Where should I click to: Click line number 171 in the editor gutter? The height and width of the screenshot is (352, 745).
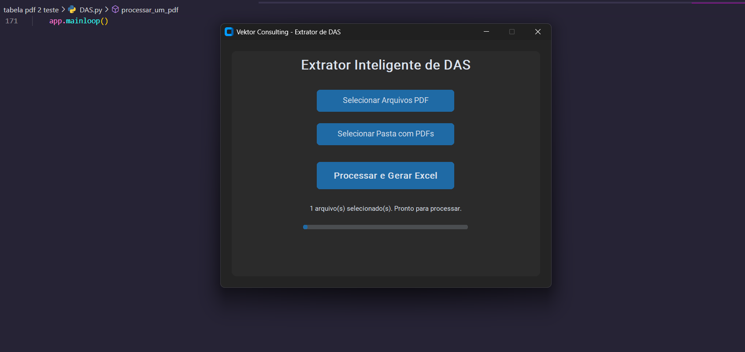(12, 21)
